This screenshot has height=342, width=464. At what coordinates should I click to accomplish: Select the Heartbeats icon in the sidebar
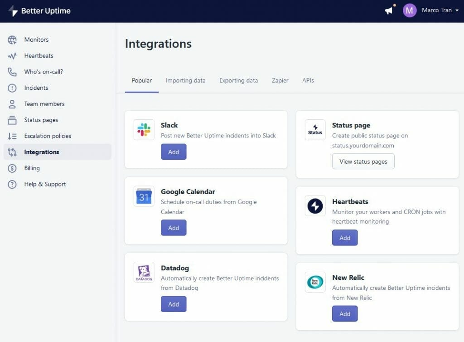coord(11,56)
